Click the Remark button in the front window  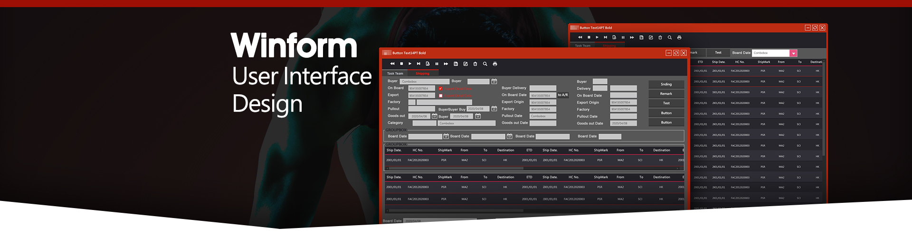click(x=666, y=94)
